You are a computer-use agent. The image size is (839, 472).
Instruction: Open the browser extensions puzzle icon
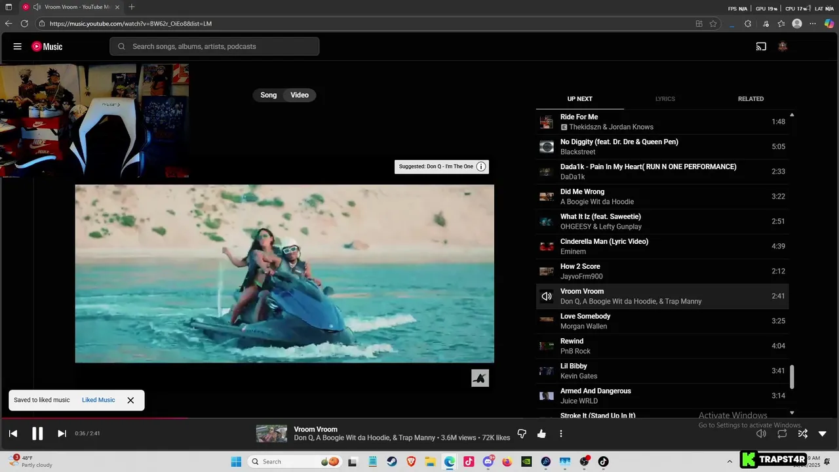748,24
